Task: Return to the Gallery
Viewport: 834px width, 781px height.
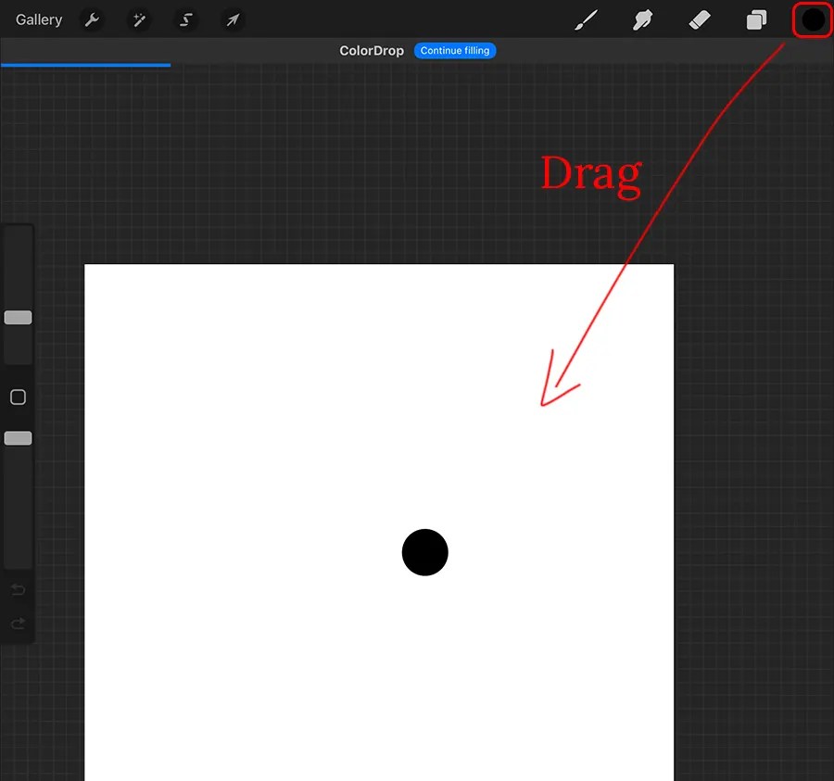Action: click(x=38, y=19)
